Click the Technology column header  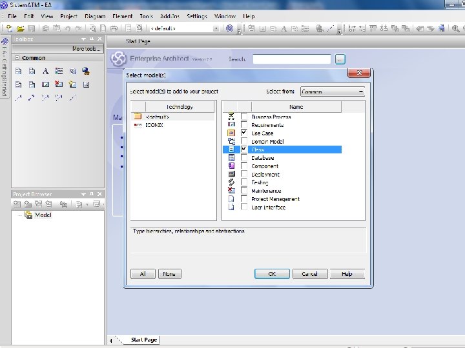[180, 107]
